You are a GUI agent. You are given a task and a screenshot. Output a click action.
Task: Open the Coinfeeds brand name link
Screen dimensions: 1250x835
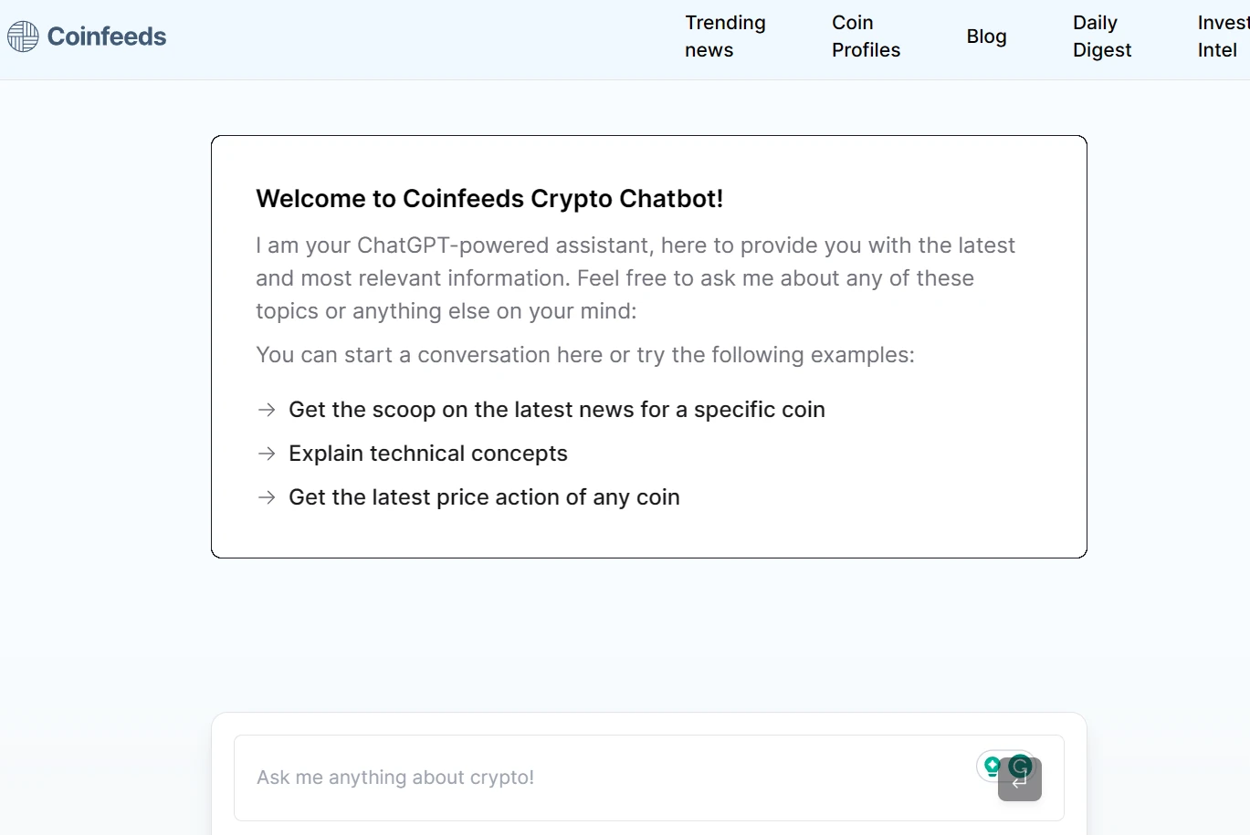point(107,37)
